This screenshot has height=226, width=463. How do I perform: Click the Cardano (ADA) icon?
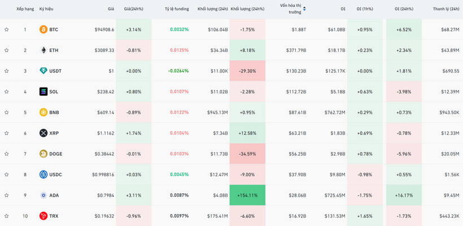43,195
